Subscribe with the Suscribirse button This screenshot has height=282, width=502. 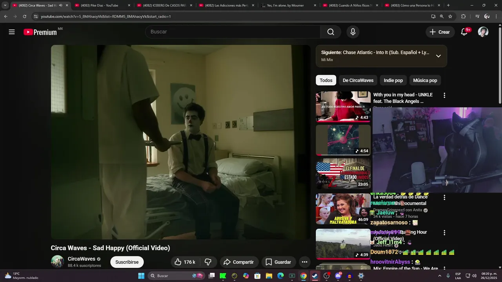point(127,262)
